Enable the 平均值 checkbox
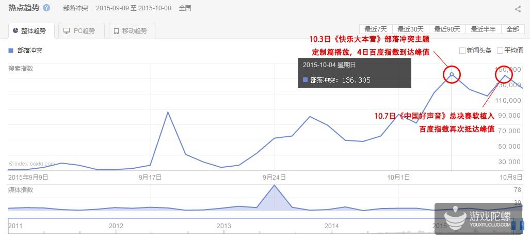Viewport: 530px width, 240px height. (500, 51)
